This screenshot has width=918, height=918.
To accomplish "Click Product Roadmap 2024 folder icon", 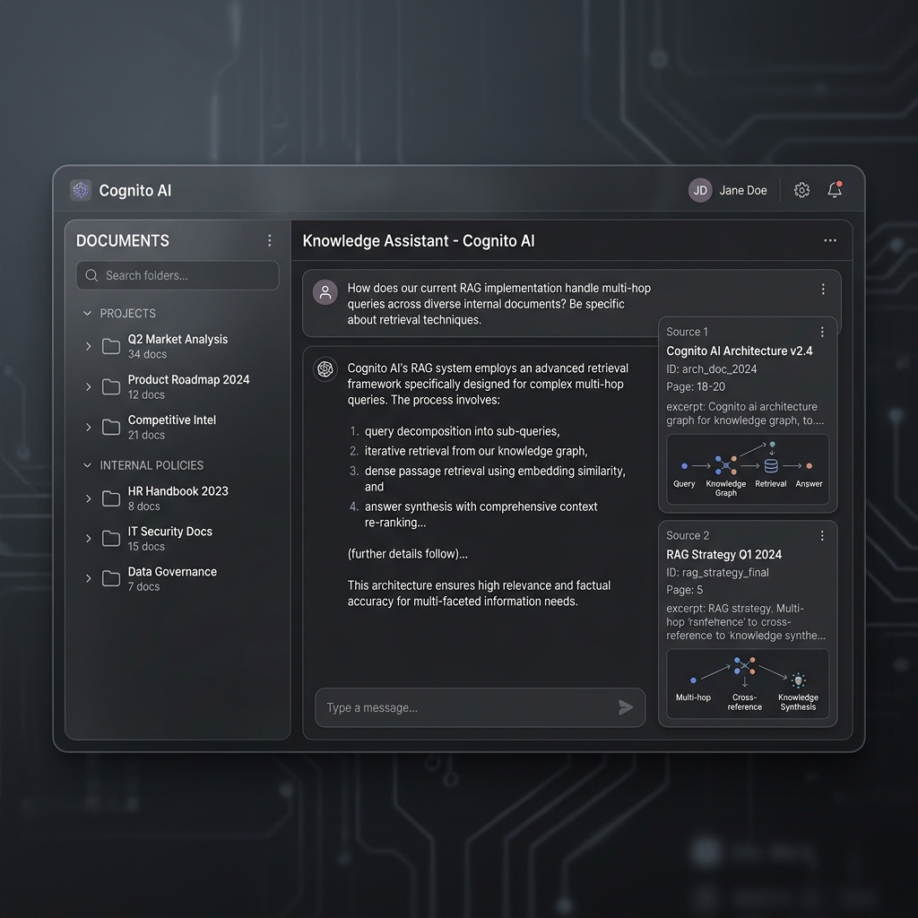I will 110,386.
